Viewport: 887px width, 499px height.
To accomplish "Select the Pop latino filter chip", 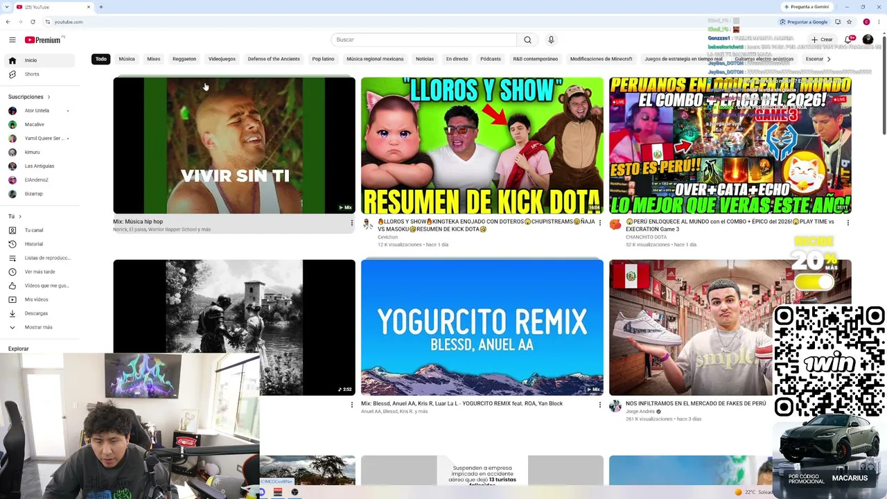I will click(323, 59).
